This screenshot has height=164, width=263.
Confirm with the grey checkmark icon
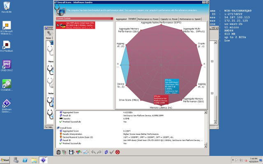pos(112,152)
